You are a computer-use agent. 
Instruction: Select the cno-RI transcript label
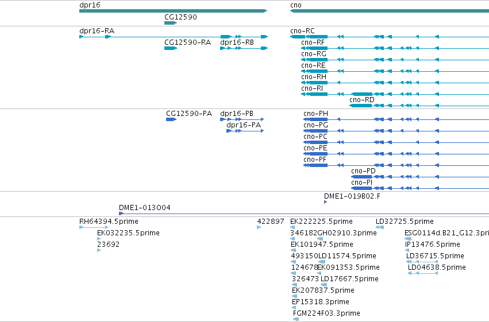coord(312,88)
